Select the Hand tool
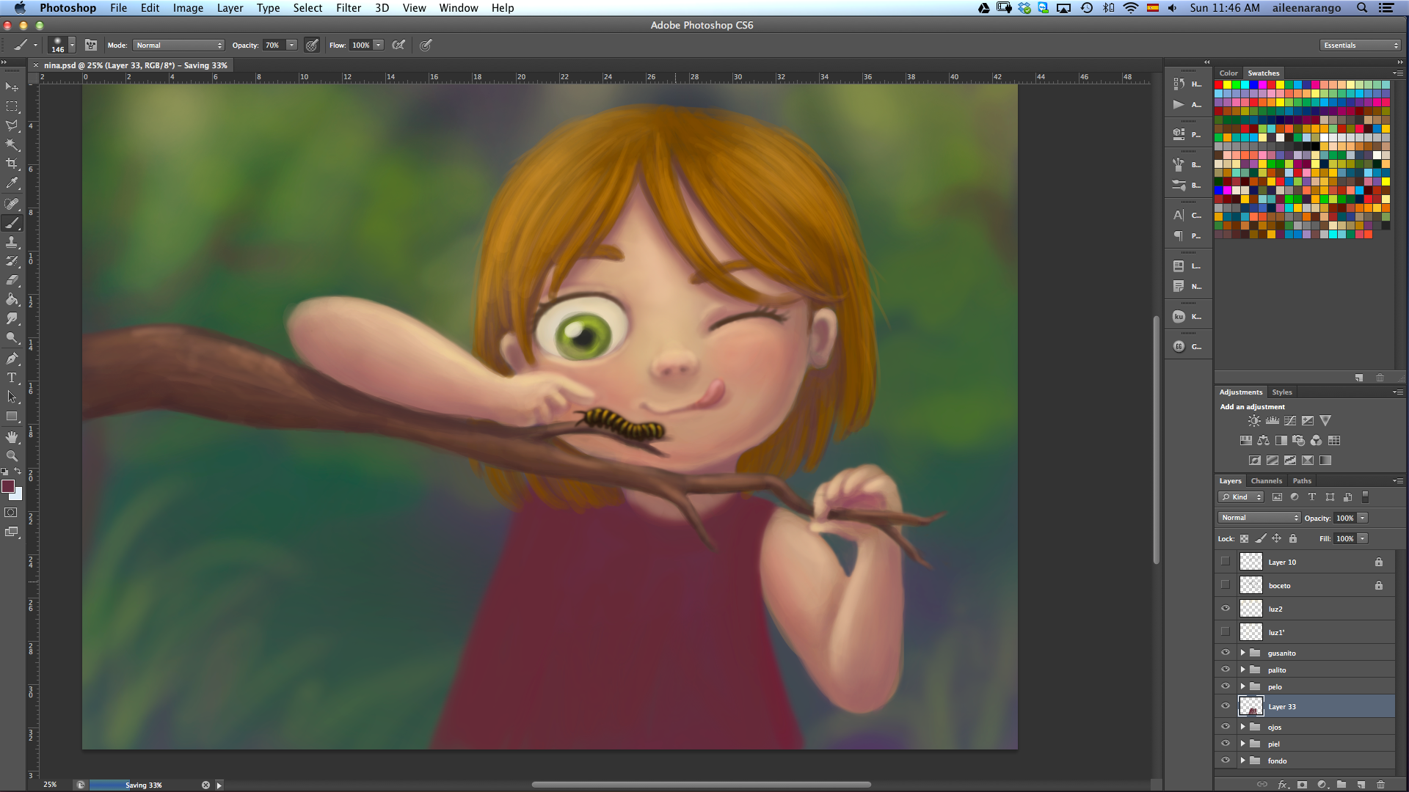This screenshot has height=792, width=1409. (12, 437)
